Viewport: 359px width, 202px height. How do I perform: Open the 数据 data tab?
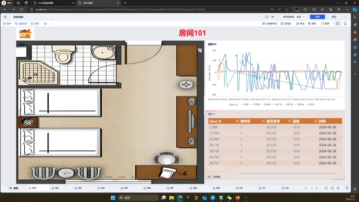pyautogui.click(x=14, y=188)
